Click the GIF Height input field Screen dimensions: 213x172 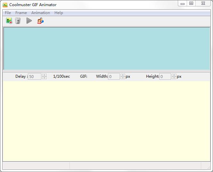(x=165, y=76)
